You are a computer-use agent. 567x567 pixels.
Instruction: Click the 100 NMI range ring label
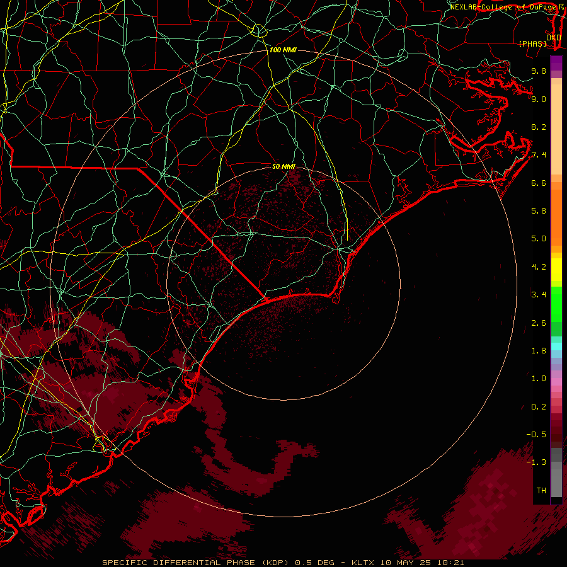coord(283,50)
